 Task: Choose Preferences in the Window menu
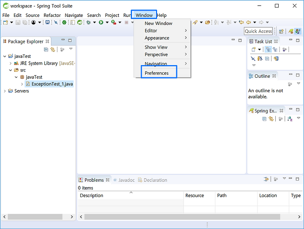pos(157,73)
